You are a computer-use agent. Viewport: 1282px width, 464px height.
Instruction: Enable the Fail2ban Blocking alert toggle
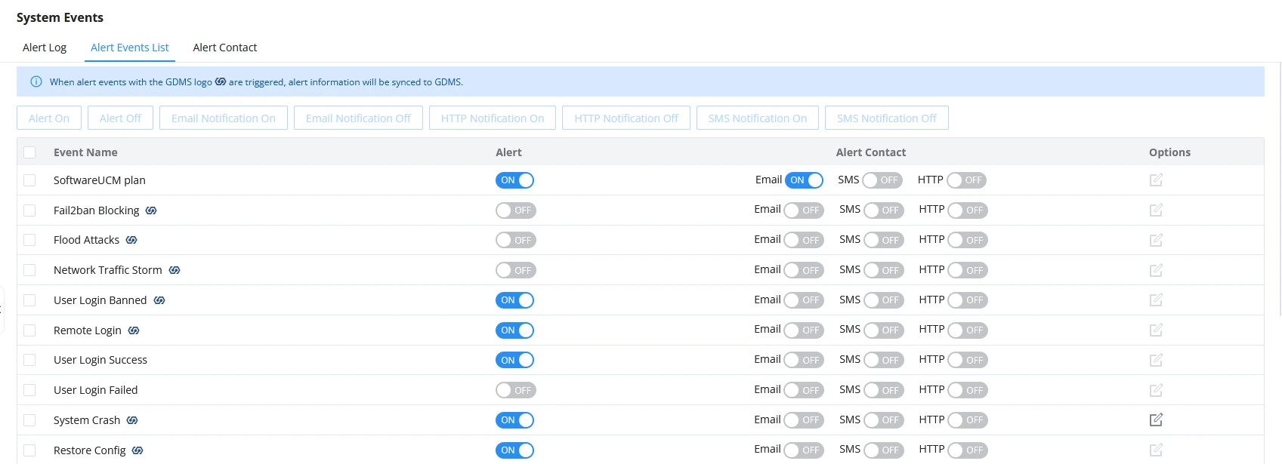pyautogui.click(x=515, y=210)
